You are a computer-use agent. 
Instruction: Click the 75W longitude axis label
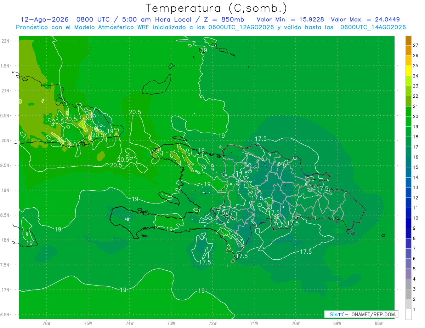point(88,323)
